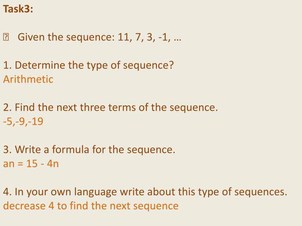Click the number '15' in the formula

[x=32, y=164]
